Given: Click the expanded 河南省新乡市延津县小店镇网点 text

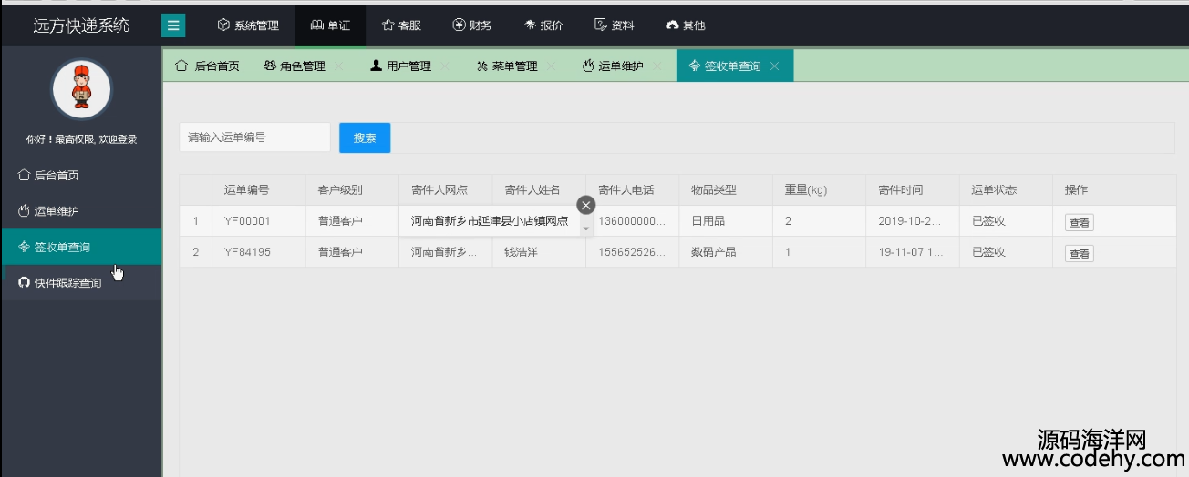Looking at the screenshot, I should (x=490, y=221).
